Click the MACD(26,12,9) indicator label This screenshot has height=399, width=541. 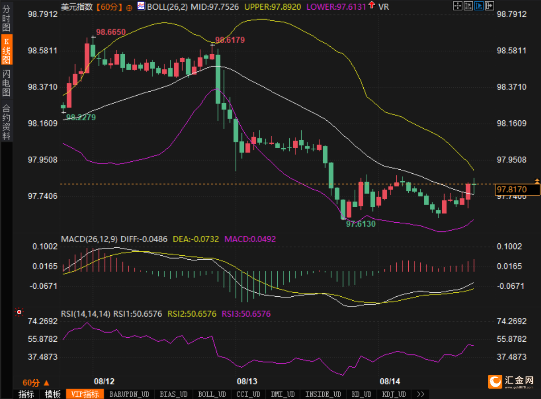tap(90, 239)
